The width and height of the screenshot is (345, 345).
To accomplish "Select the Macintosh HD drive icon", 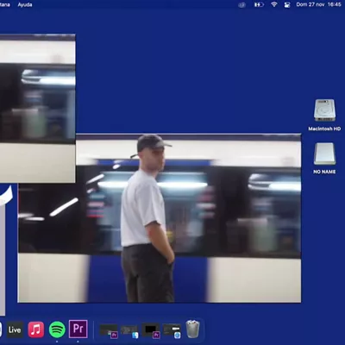I will click(x=324, y=110).
